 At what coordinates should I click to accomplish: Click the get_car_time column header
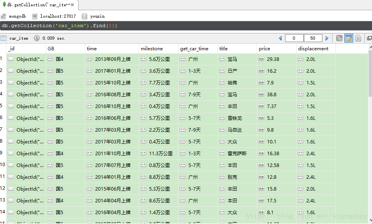pos(198,49)
